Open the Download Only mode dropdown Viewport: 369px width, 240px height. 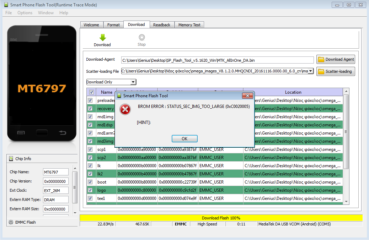[x=133, y=82]
